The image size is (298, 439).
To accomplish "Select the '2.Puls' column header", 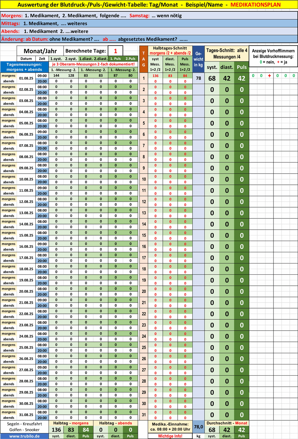I will coord(130,59).
